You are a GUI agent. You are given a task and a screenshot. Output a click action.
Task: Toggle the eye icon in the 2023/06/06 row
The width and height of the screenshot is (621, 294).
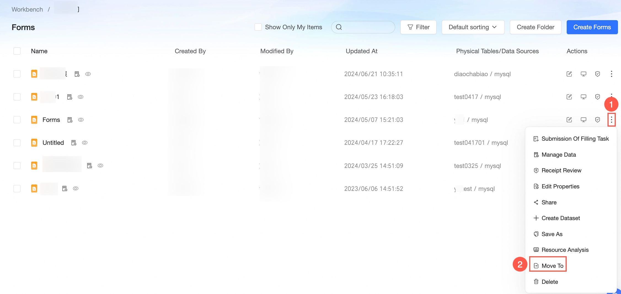[76, 188]
